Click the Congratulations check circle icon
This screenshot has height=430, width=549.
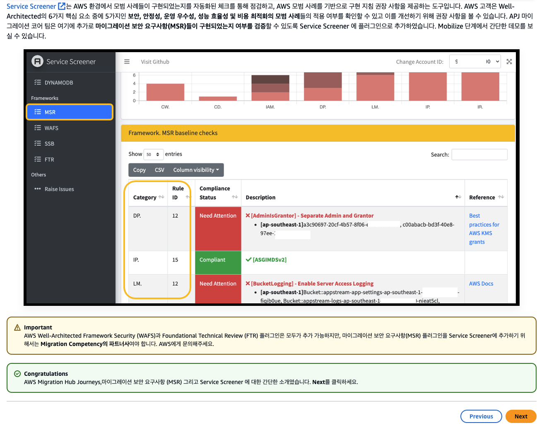click(17, 374)
